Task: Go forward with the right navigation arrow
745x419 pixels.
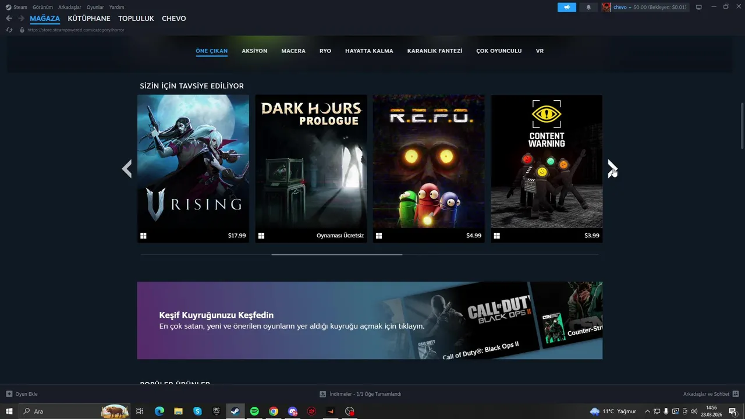Action: [21, 19]
